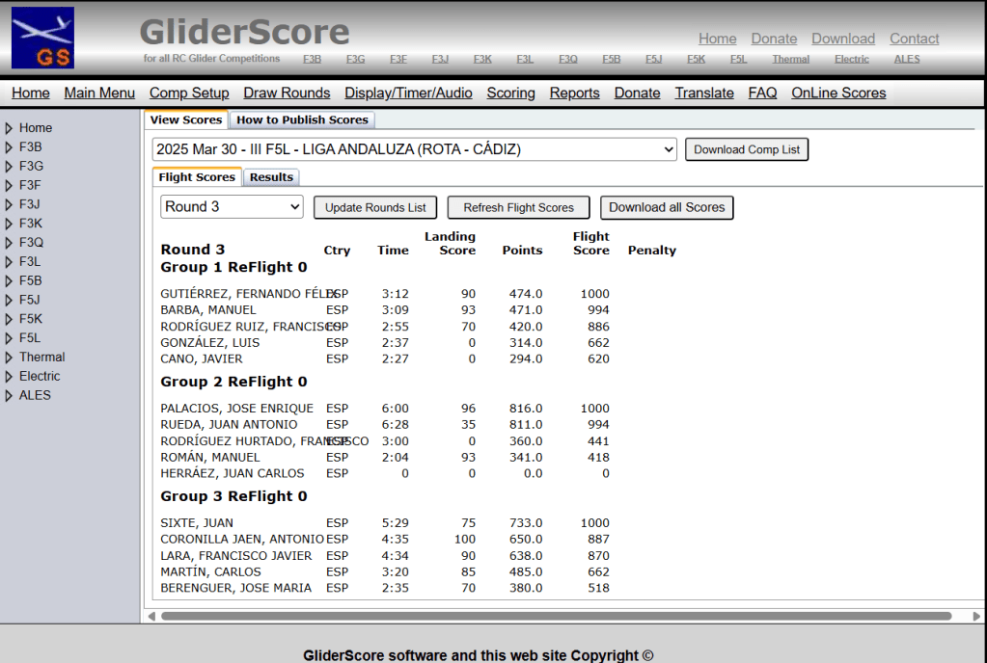Expand the F3B sidebar tree arrow
The height and width of the screenshot is (663, 987).
[x=9, y=147]
